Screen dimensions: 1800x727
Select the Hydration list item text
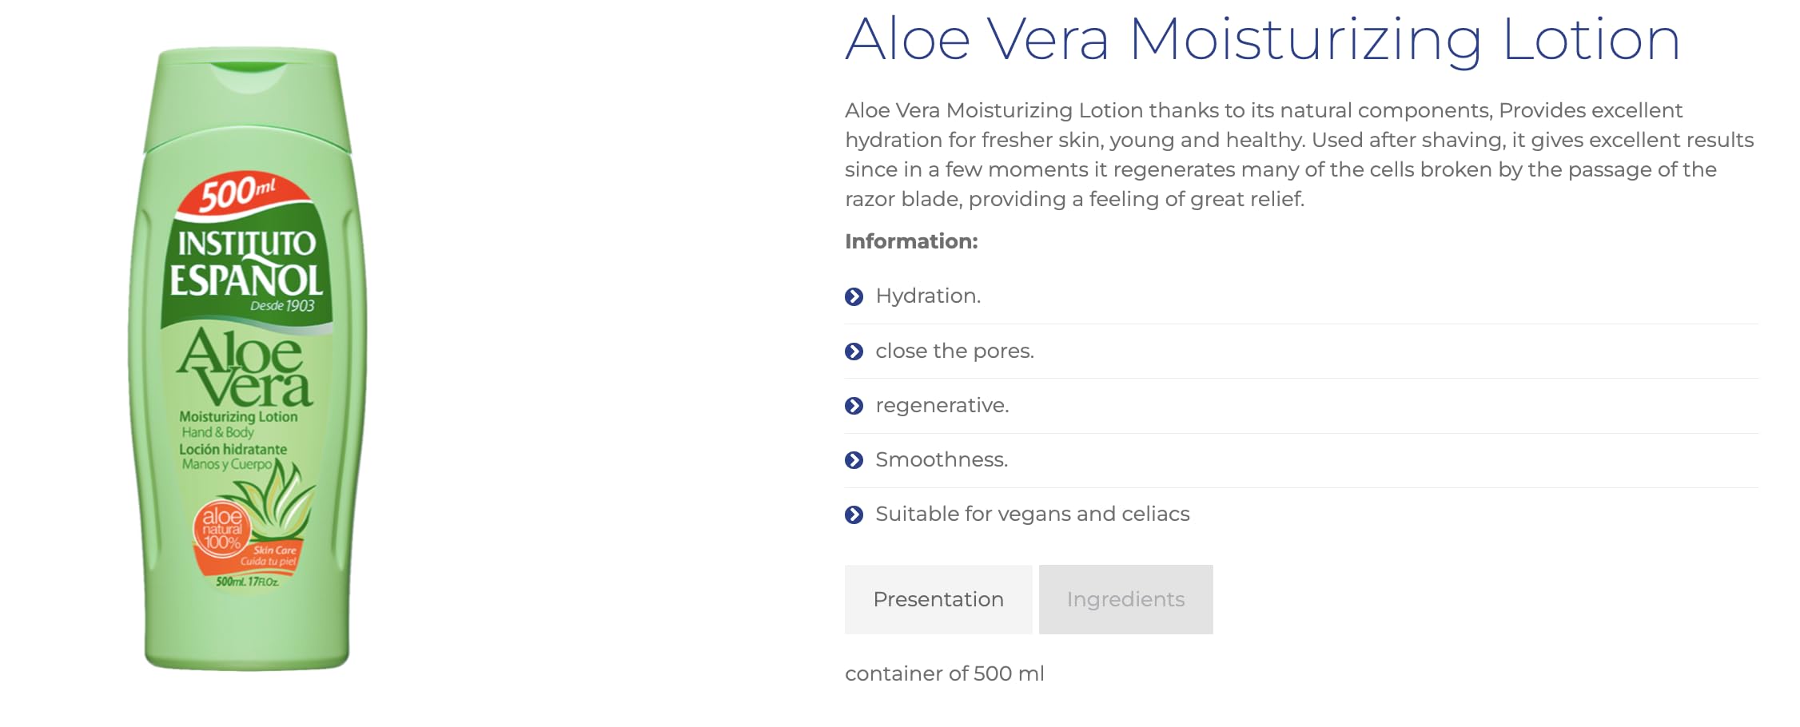tap(928, 296)
